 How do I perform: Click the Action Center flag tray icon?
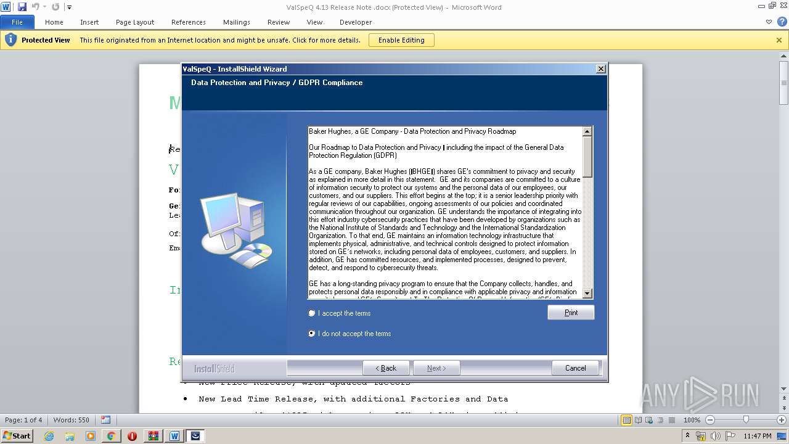point(730,436)
